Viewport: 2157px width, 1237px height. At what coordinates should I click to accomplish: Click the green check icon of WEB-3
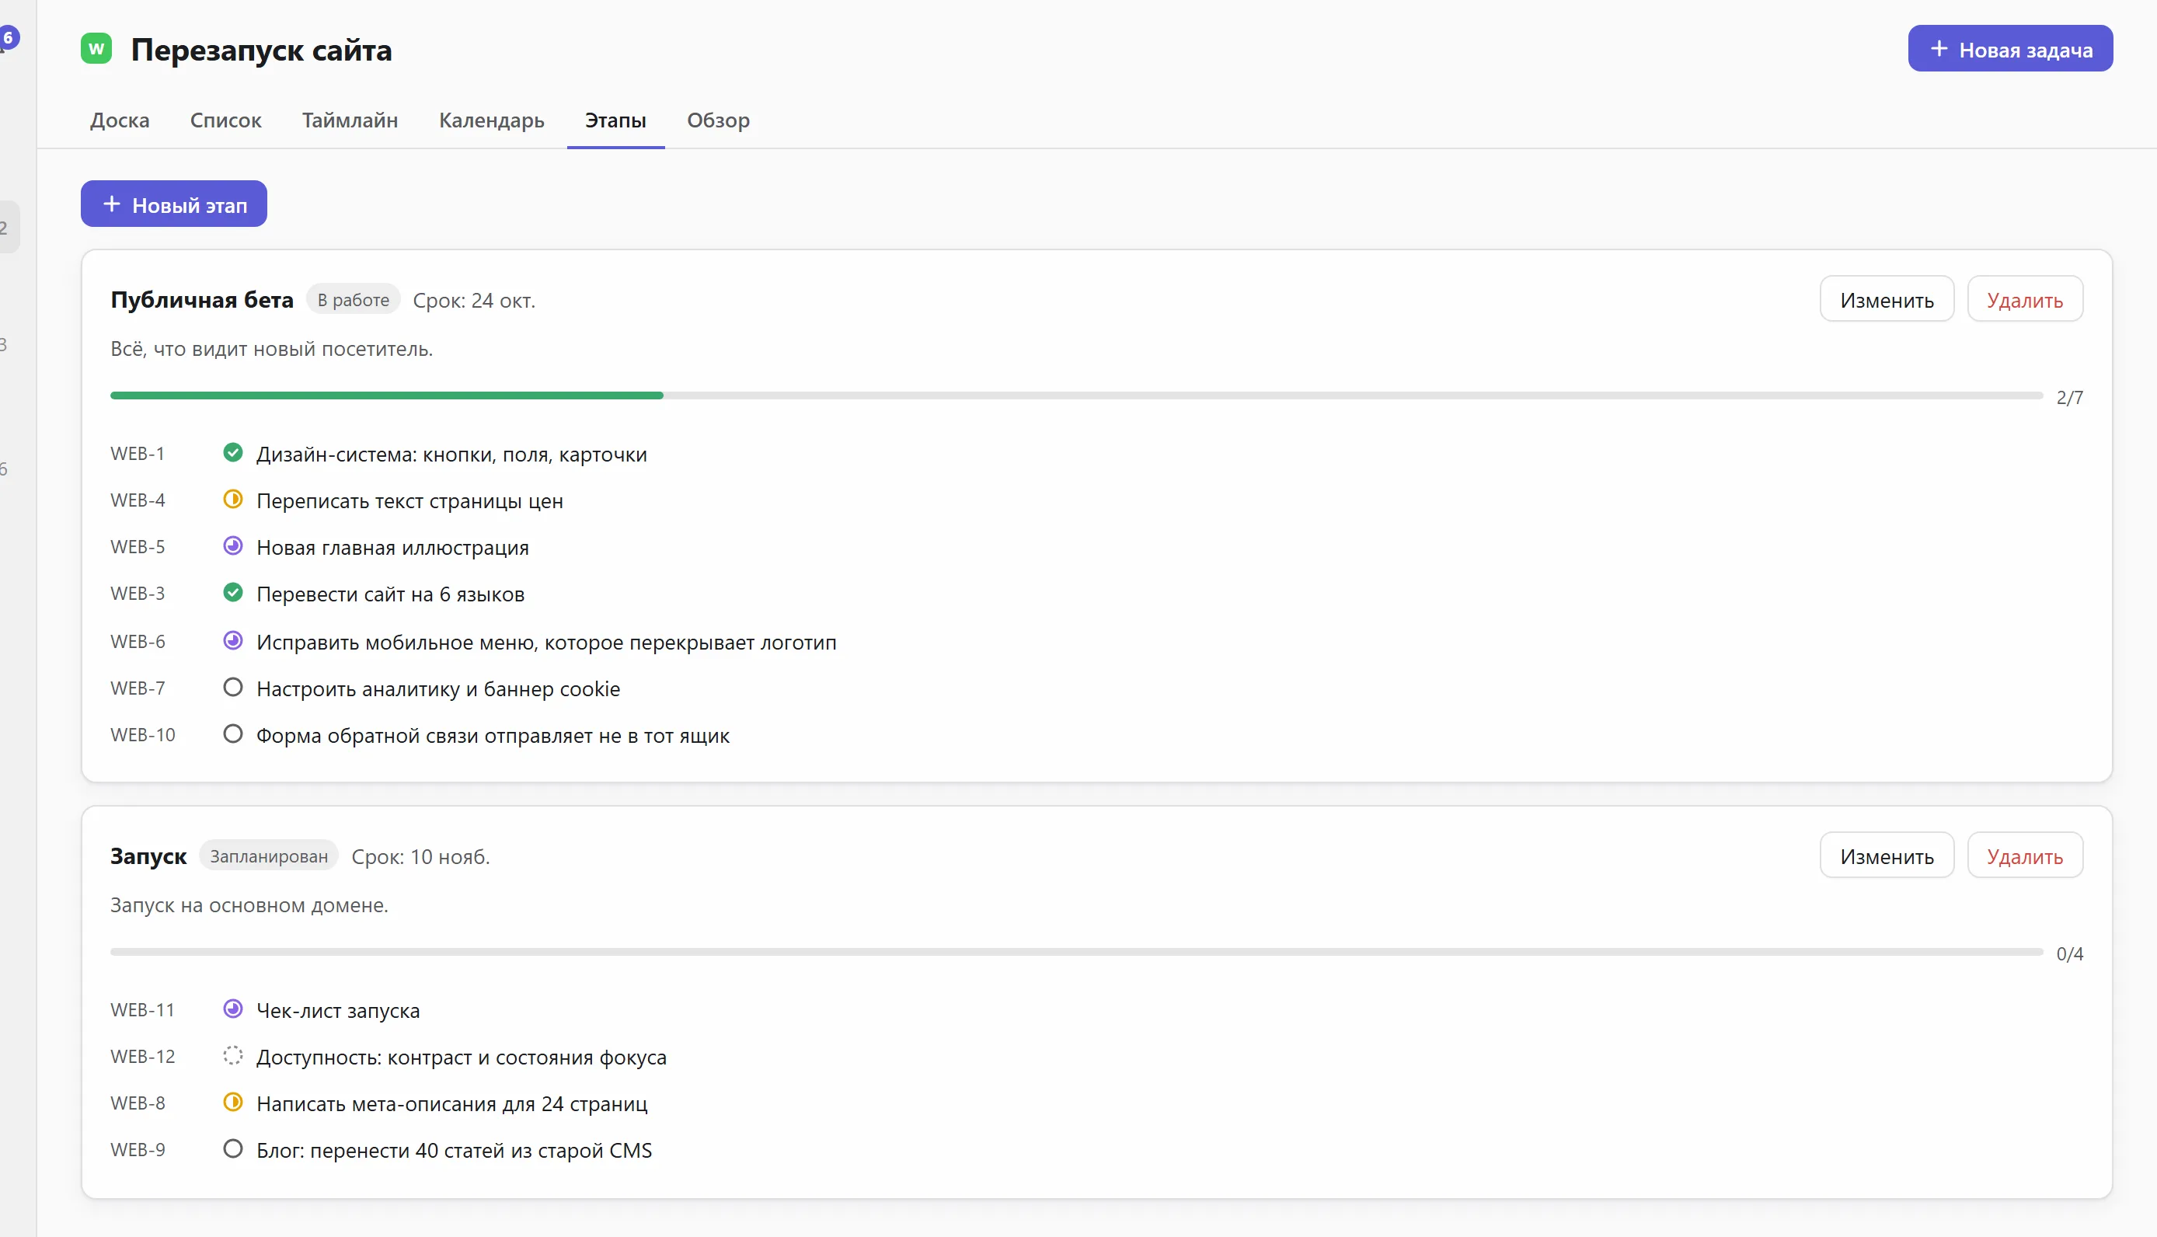[233, 593]
